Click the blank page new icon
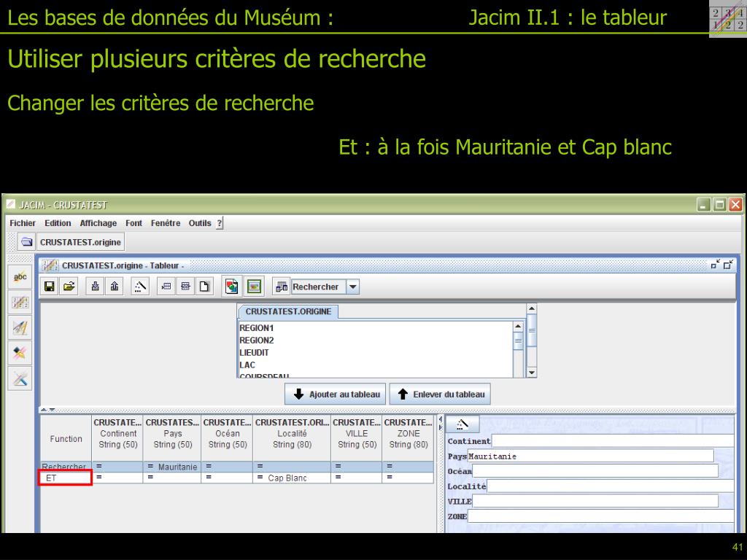The image size is (747, 560). [x=204, y=286]
